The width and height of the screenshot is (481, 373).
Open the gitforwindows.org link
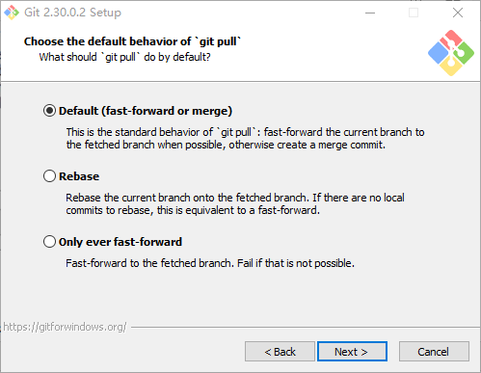coord(65,327)
